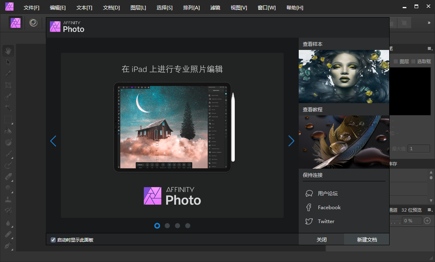Open the 图层[L] menu
The image size is (435, 262).
[138, 8]
